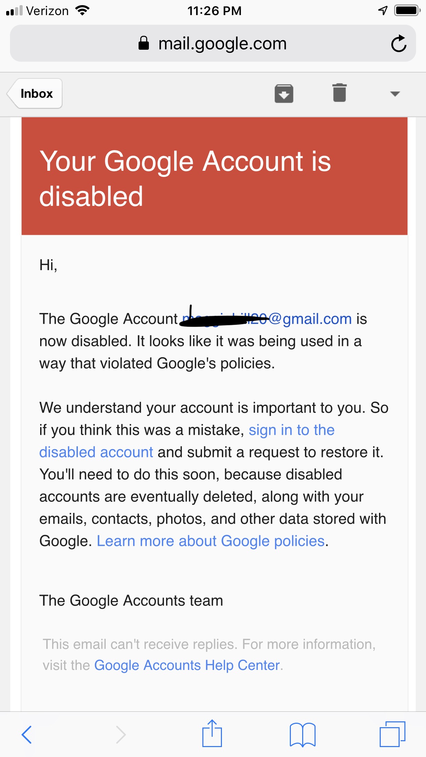The width and height of the screenshot is (426, 757).
Task: Tap the Wi-Fi icon in status bar
Action: click(x=82, y=11)
